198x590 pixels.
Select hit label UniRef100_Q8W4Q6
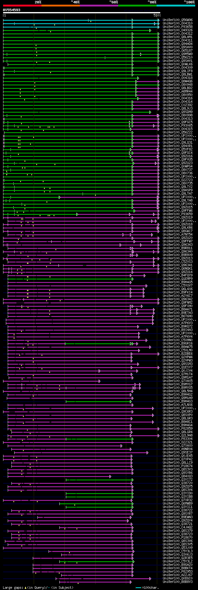coord(178,81)
